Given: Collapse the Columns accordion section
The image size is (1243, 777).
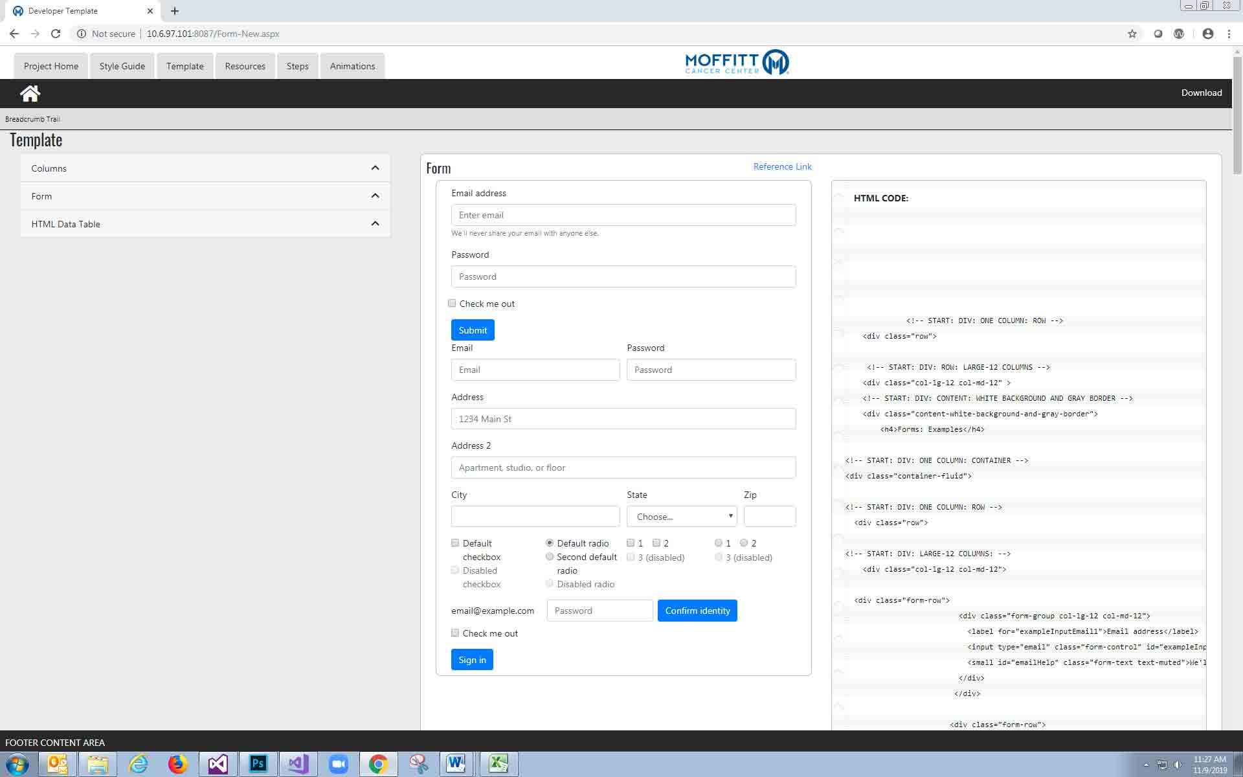Looking at the screenshot, I should (x=375, y=168).
